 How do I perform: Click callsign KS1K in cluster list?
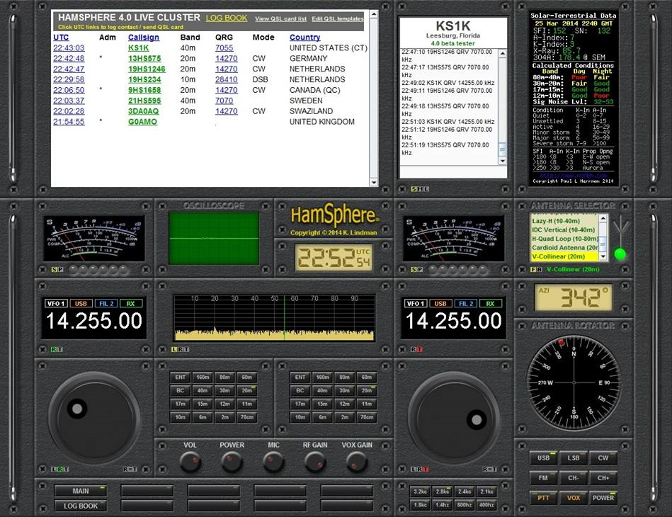(x=138, y=48)
